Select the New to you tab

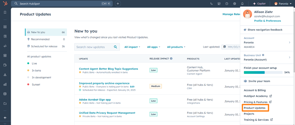46,32
